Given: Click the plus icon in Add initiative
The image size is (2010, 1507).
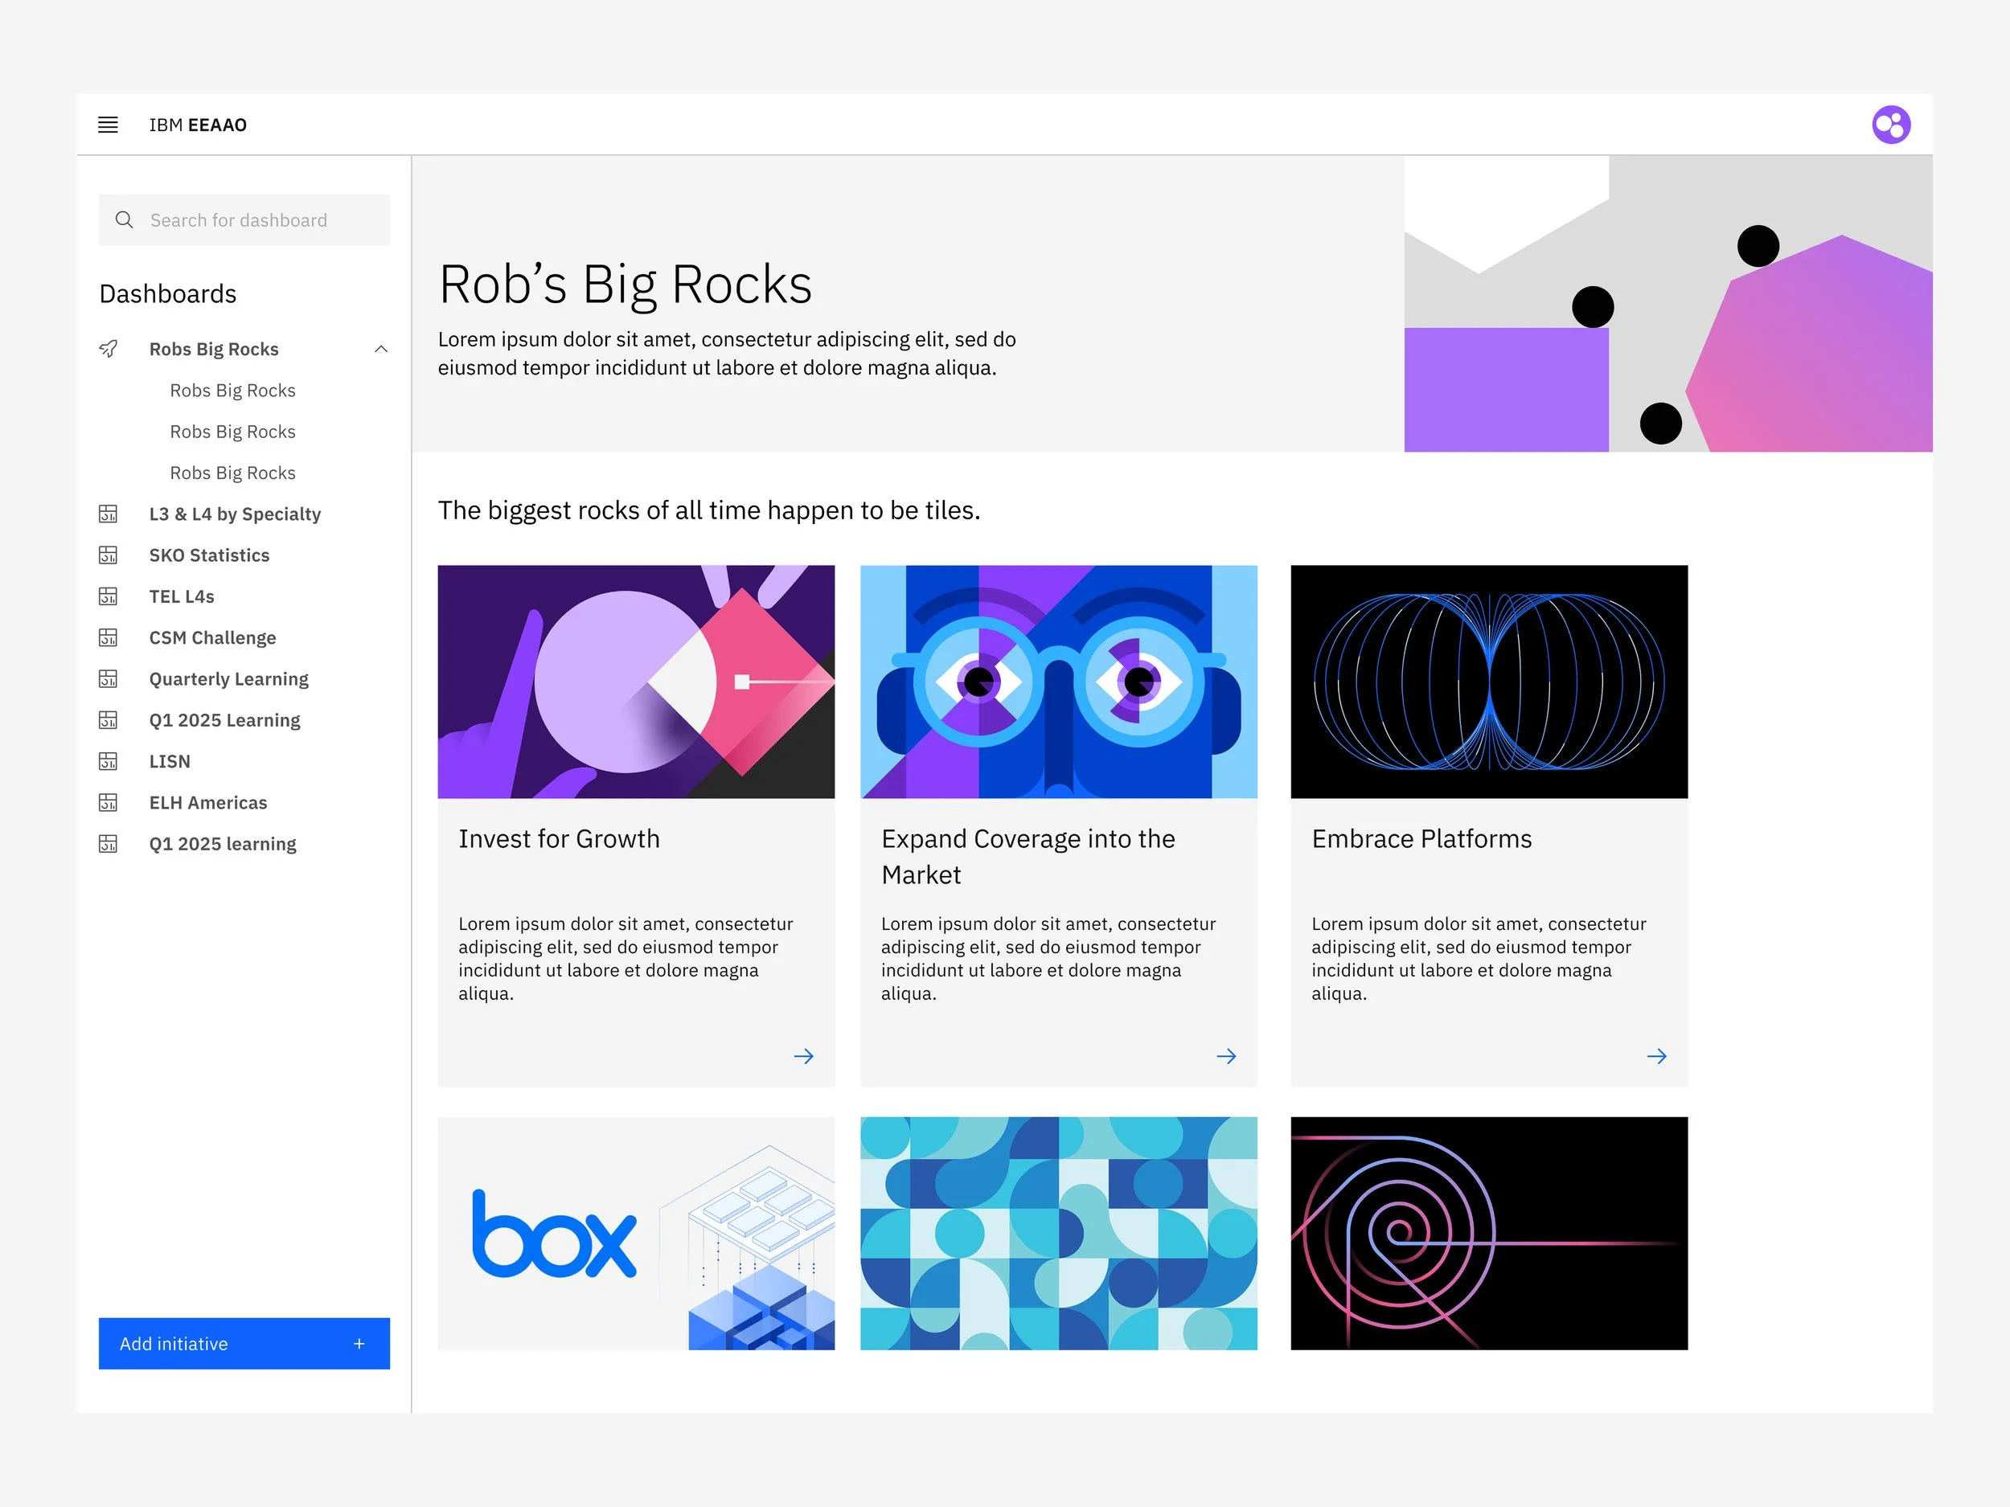Looking at the screenshot, I should point(359,1342).
